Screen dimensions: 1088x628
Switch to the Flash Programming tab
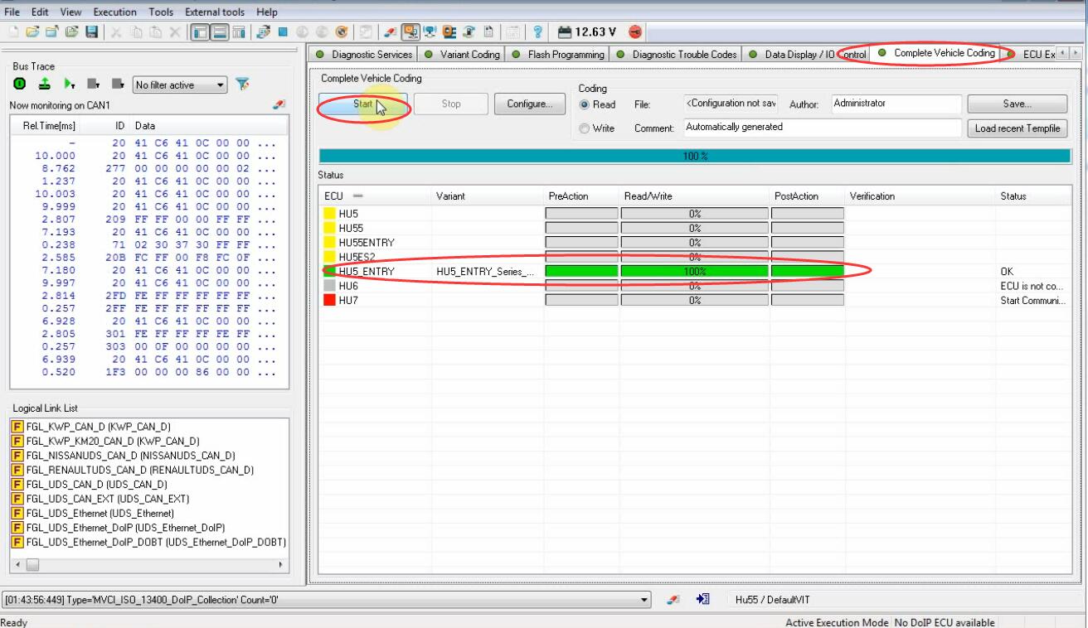565,55
